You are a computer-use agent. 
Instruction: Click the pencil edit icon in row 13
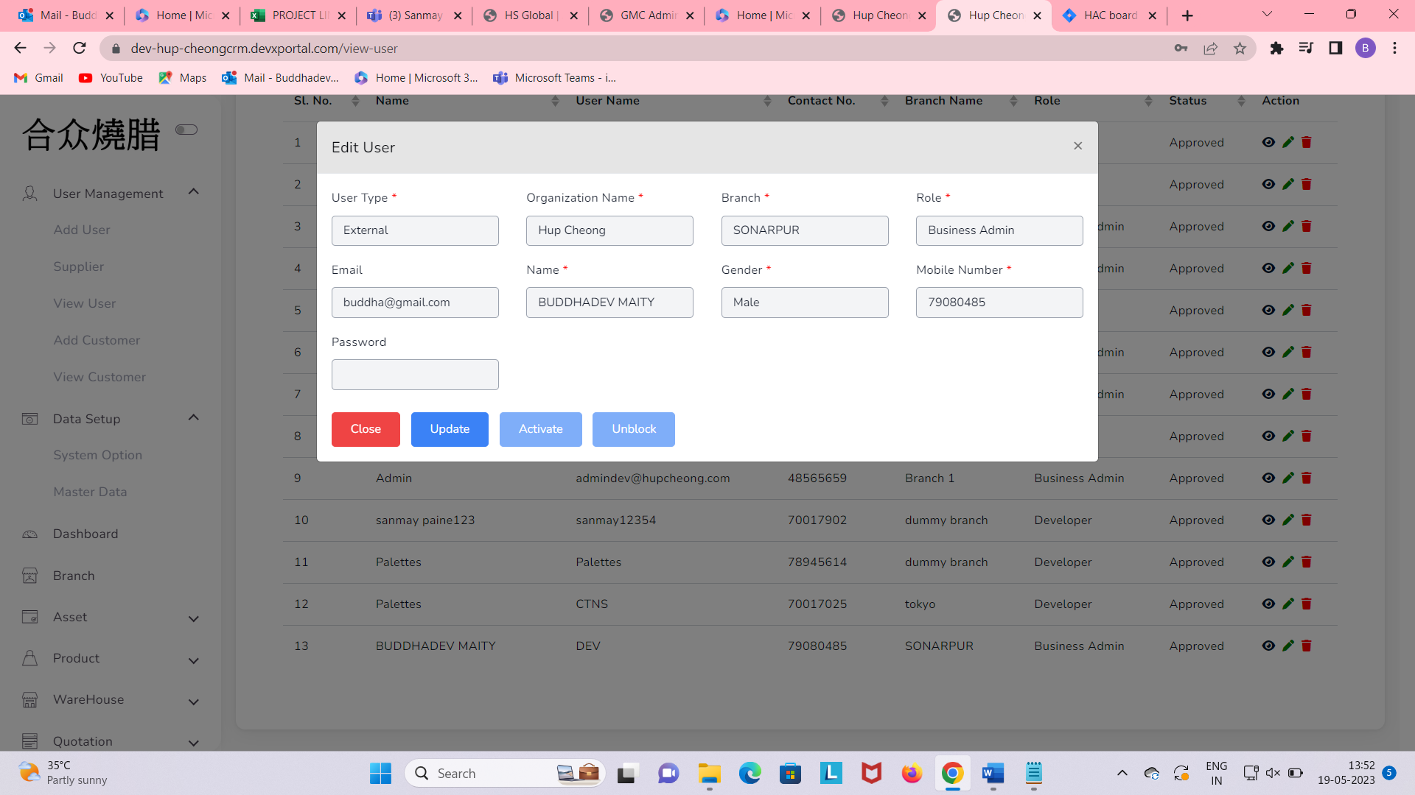(1288, 646)
